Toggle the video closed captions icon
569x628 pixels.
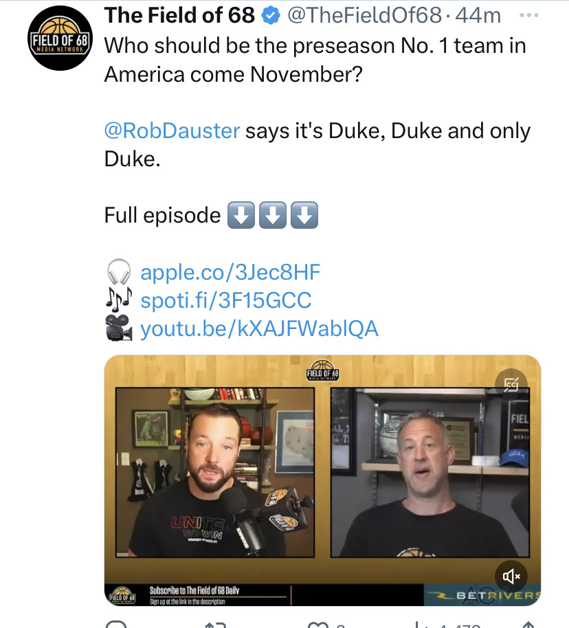[511, 385]
